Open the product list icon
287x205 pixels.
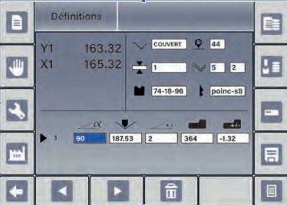coord(271,24)
